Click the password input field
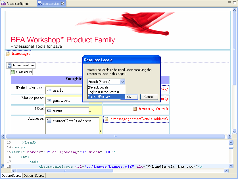Viewport: 238px width, 179px height. coord(67,100)
